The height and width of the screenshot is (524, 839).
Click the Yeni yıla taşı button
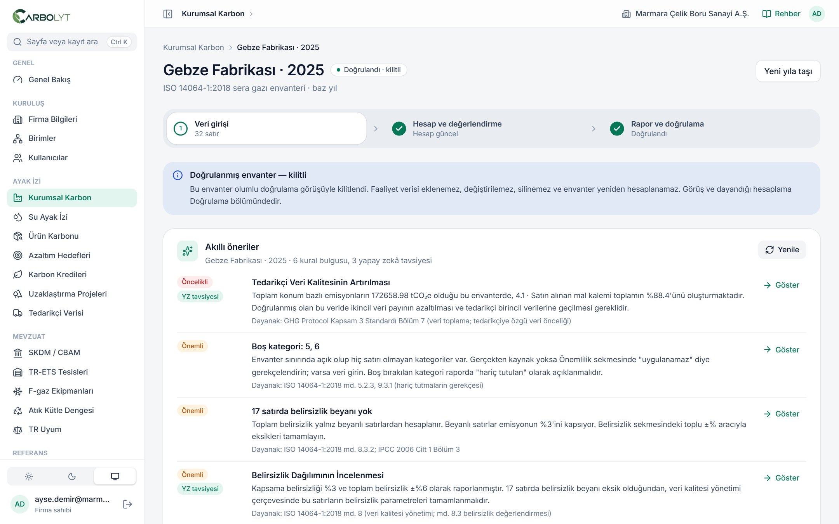click(x=788, y=71)
